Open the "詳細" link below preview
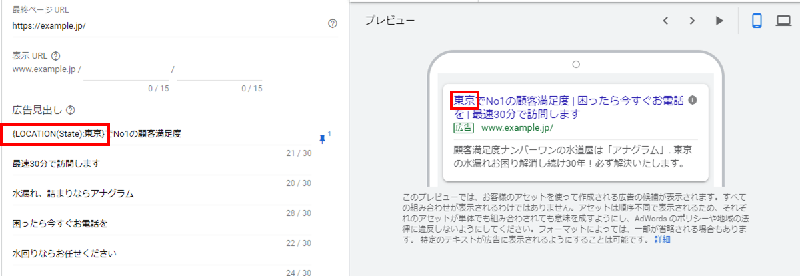 661,239
